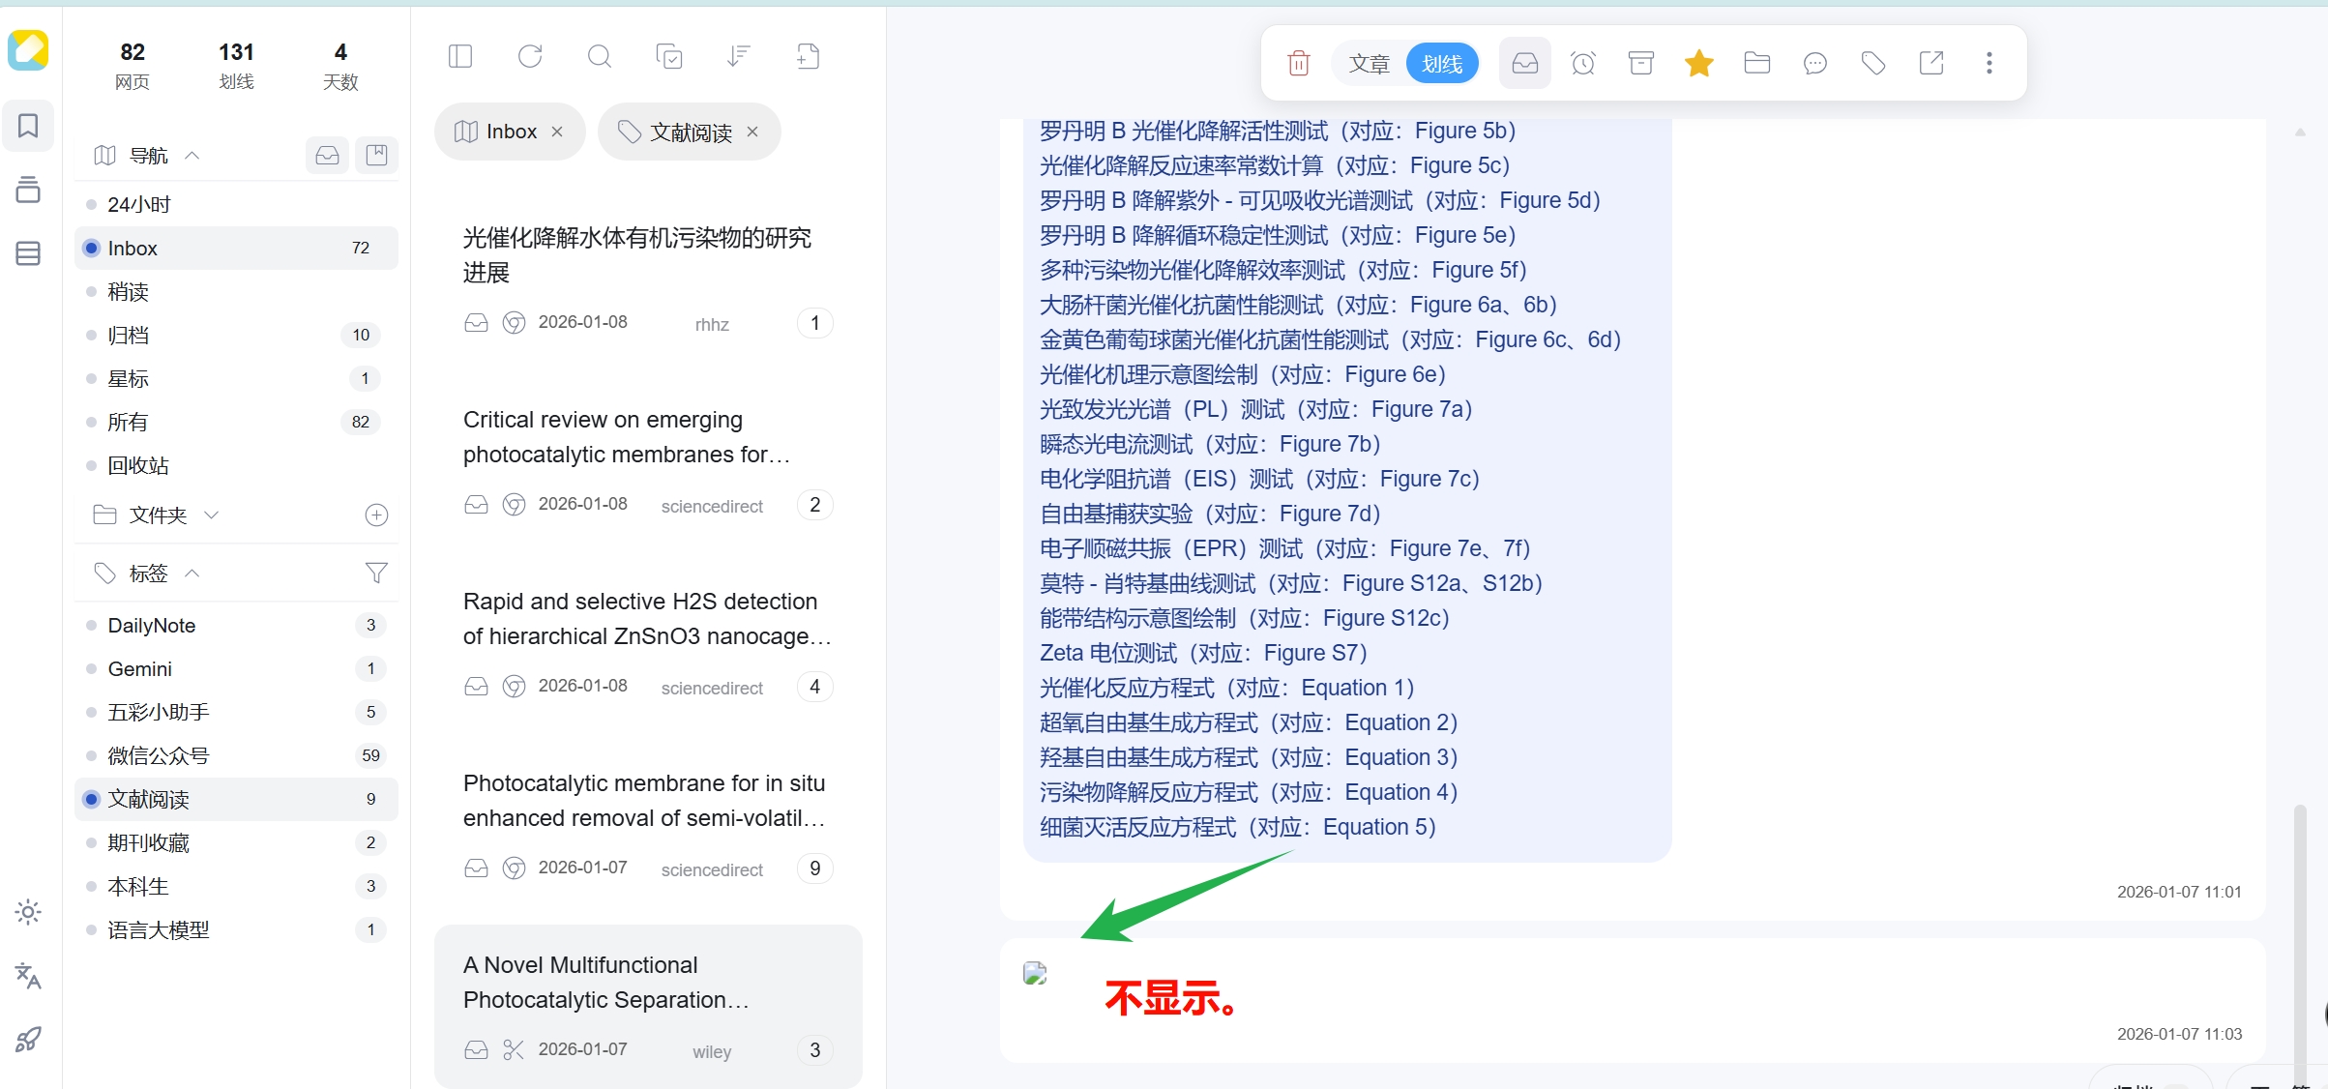
Task: Open the reminder clock icon
Action: click(1582, 64)
